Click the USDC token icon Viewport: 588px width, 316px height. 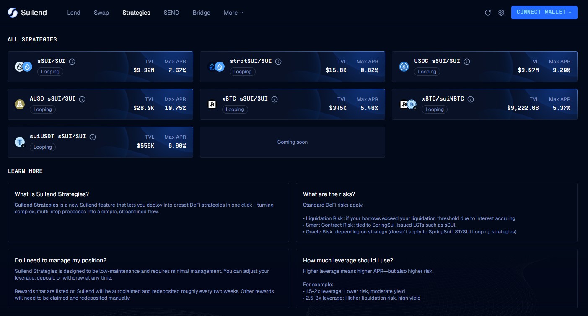[x=404, y=67]
